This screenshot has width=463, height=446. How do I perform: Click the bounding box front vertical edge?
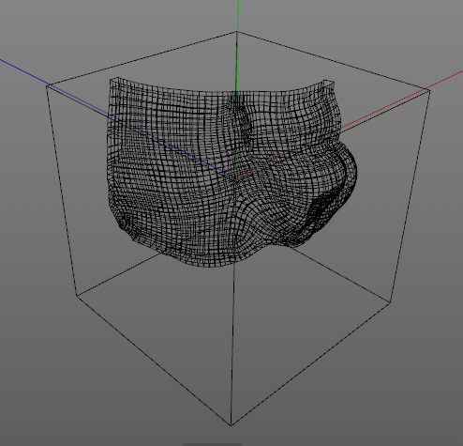click(x=232, y=345)
